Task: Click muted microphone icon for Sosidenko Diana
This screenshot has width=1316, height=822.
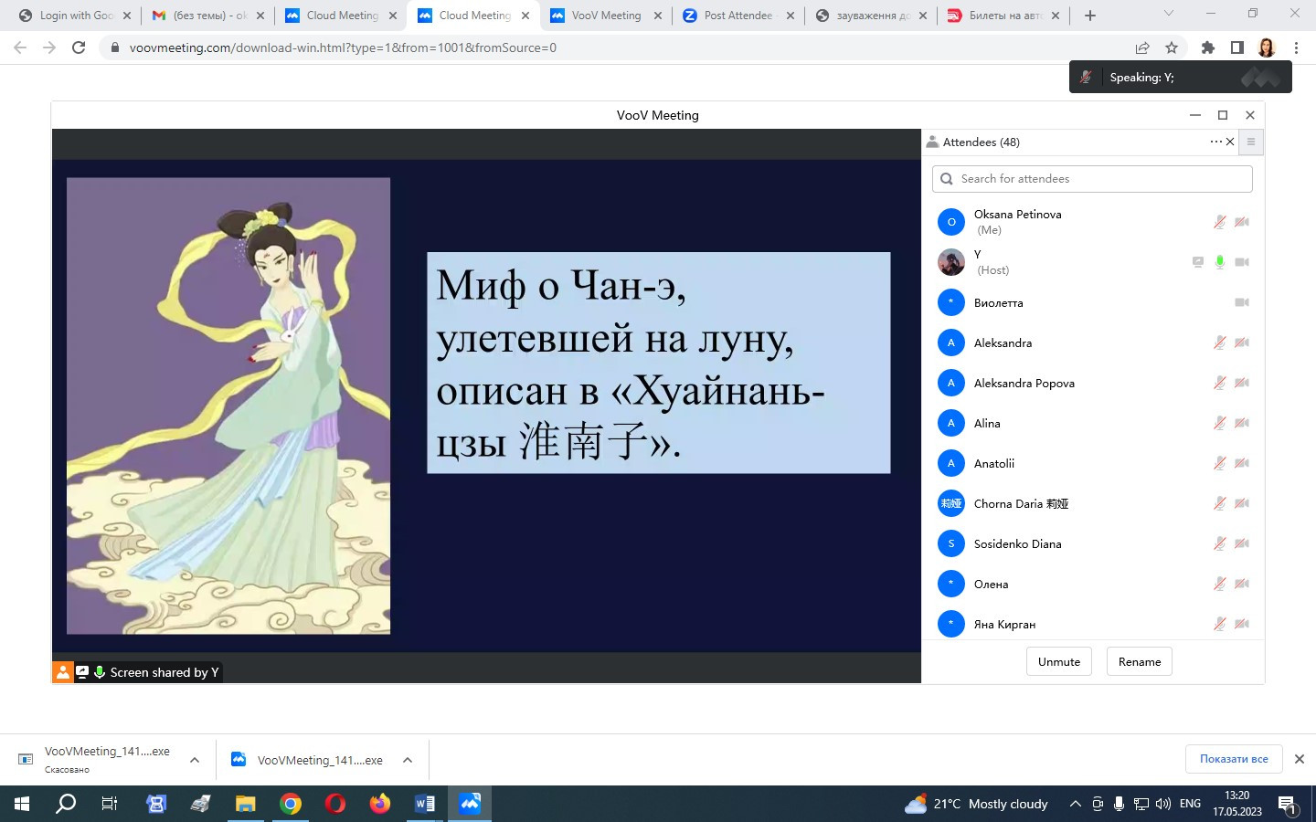Action: coord(1219,543)
